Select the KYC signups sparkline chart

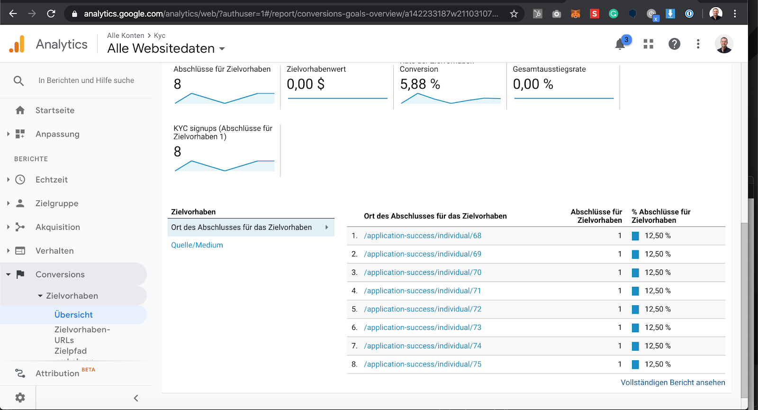click(x=225, y=165)
